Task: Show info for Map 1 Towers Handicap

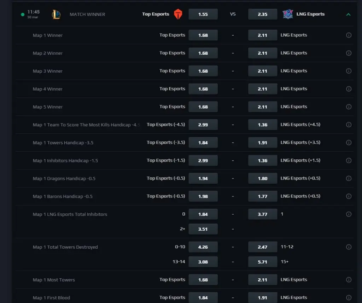Action: [x=349, y=143]
